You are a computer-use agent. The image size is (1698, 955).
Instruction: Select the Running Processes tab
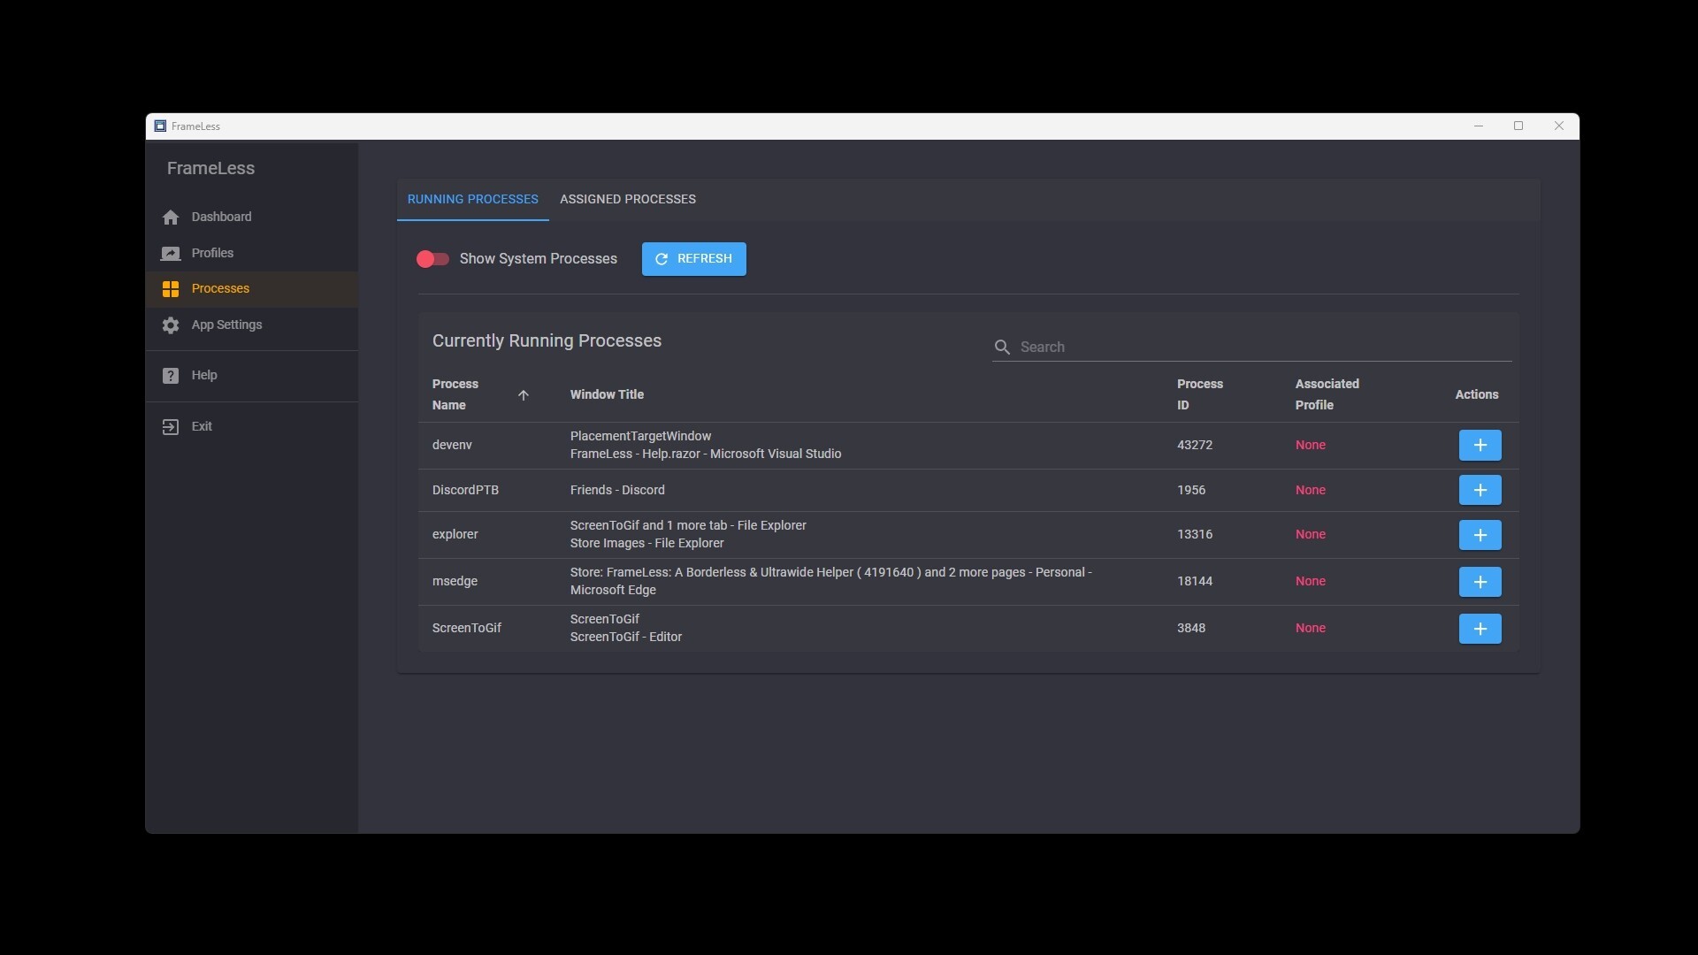coord(472,199)
